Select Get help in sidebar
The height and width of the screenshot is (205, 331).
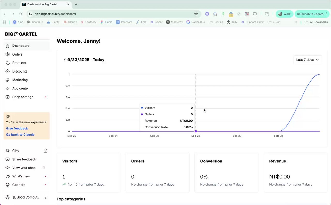coord(19,185)
